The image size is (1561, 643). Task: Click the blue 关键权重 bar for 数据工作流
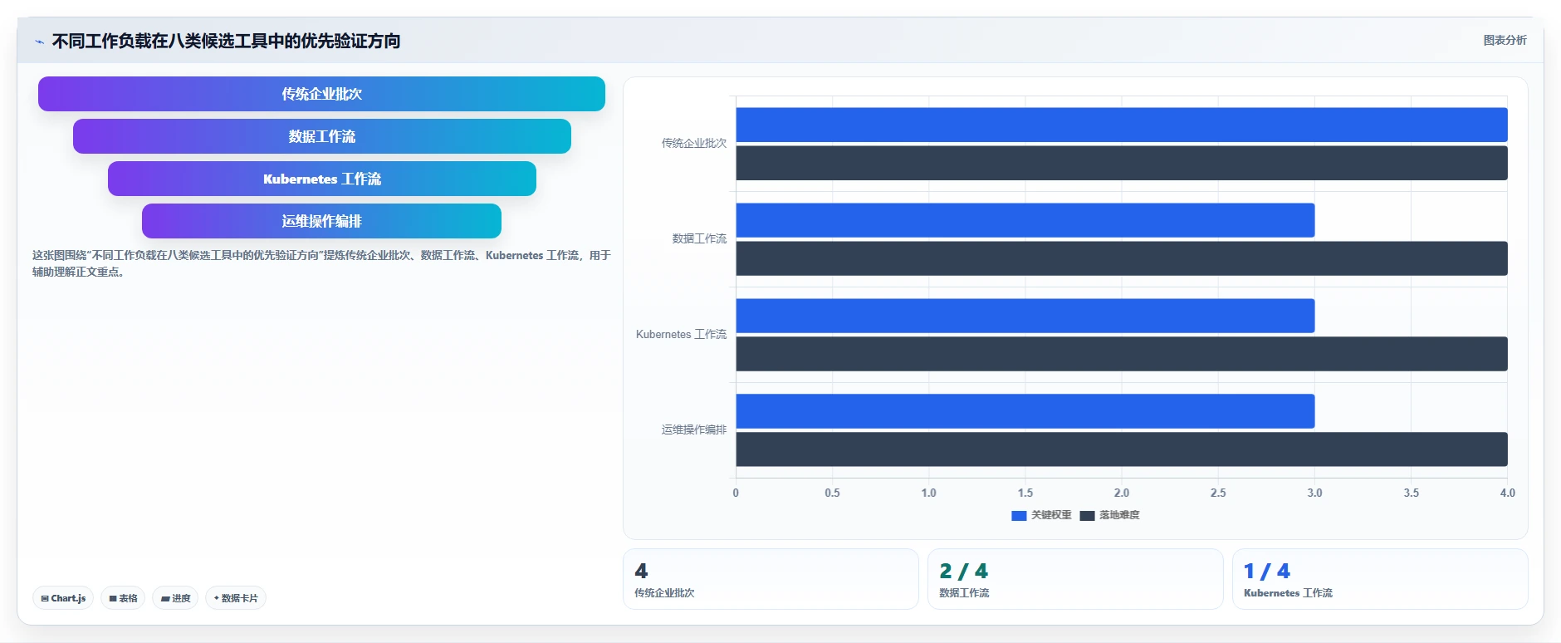pos(1025,220)
